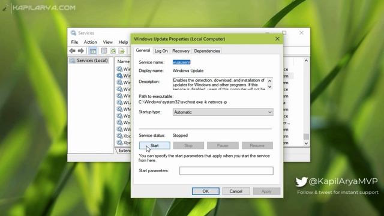Open the File menu in Services window
The width and height of the screenshot is (384, 216).
tap(74, 42)
